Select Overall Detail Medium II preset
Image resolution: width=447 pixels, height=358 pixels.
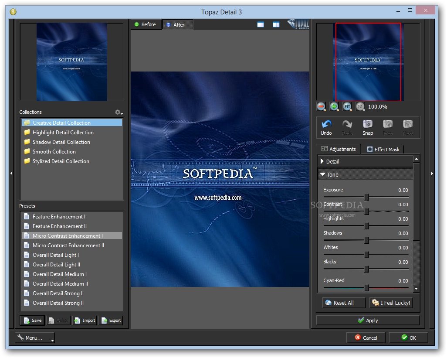[72, 284]
